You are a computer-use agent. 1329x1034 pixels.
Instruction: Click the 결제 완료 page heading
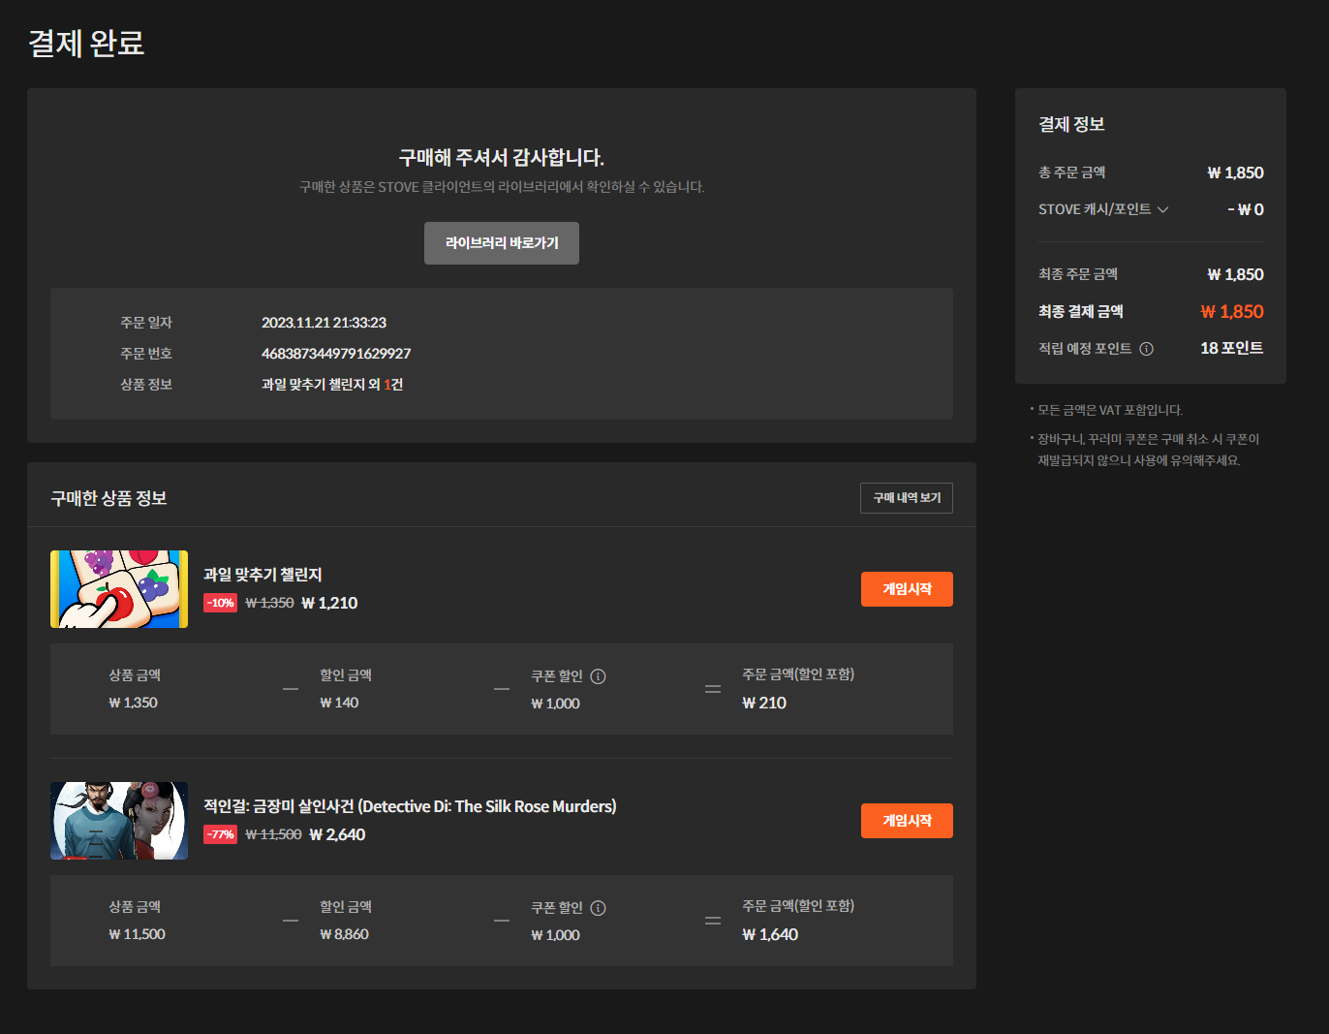click(x=86, y=44)
